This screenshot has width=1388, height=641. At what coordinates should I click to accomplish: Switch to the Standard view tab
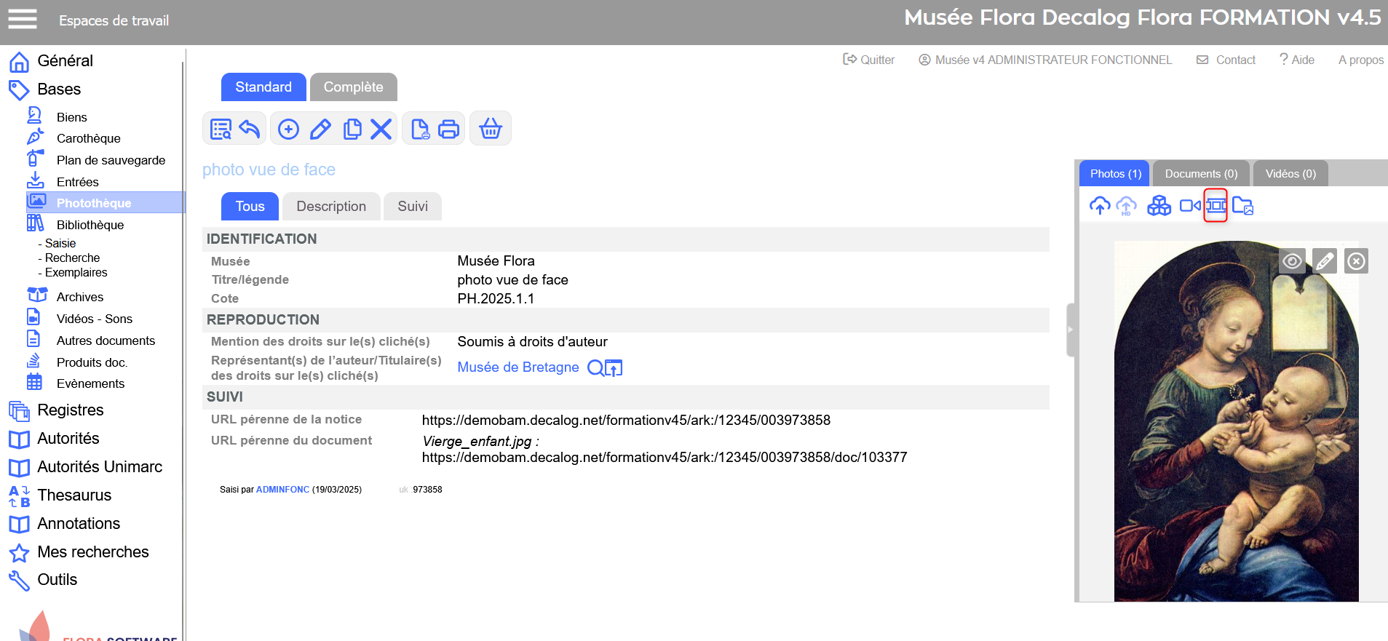[263, 87]
